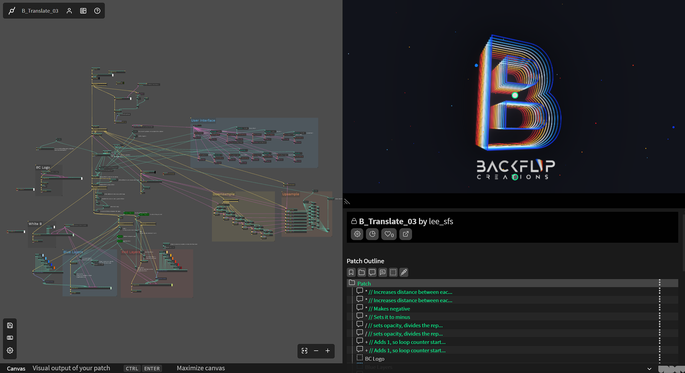Select the 'Upsample' area label on the patch

291,194
